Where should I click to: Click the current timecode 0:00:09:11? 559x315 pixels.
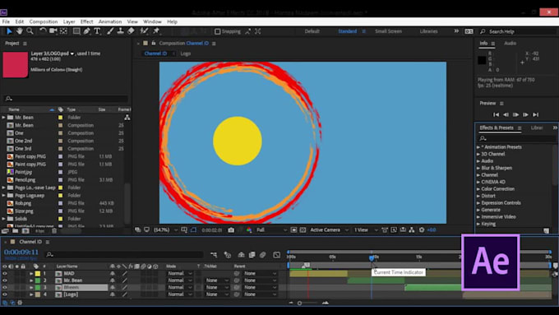(x=21, y=252)
